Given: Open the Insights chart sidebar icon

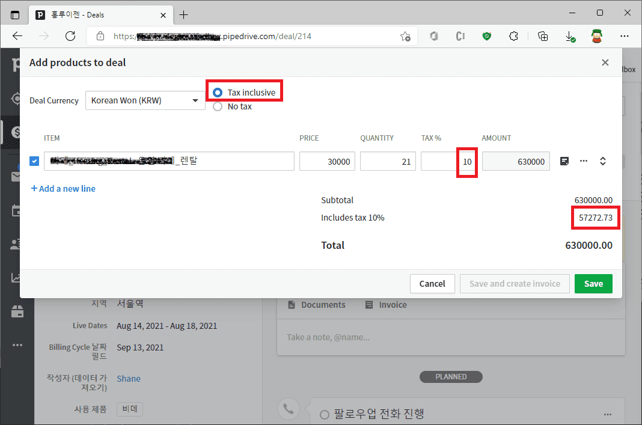Looking at the screenshot, I should click(16, 278).
